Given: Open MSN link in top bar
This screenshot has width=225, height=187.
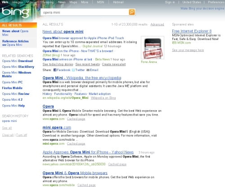Looking at the screenshot, I should pos(100,2).
